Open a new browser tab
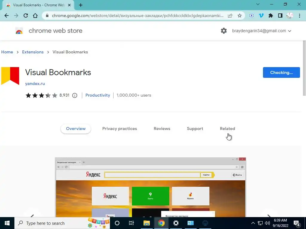The height and width of the screenshot is (229, 306). [x=81, y=5]
